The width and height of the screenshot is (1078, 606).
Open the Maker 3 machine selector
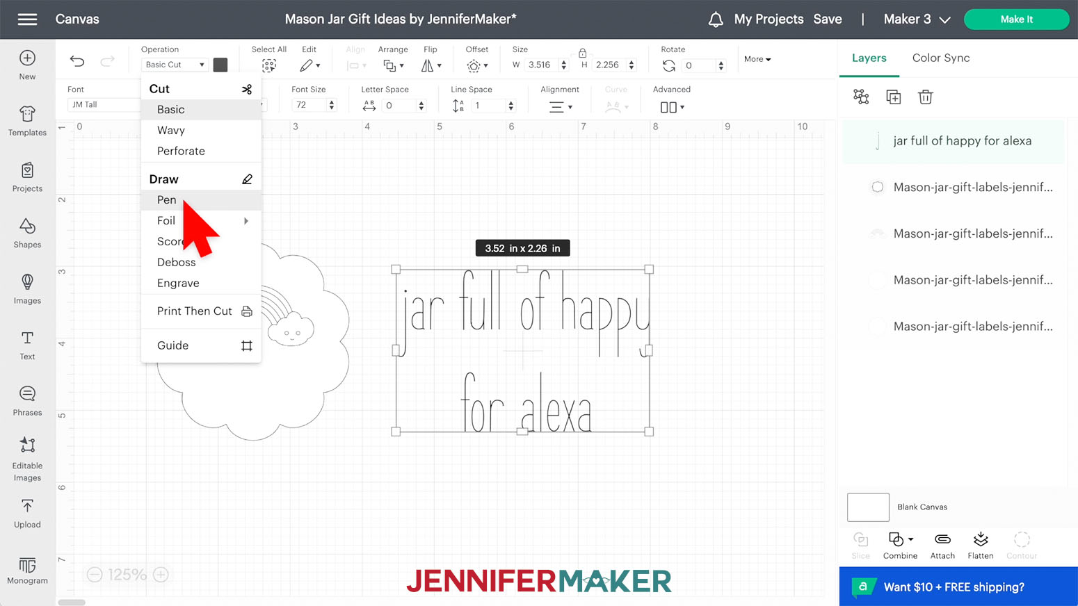[917, 19]
